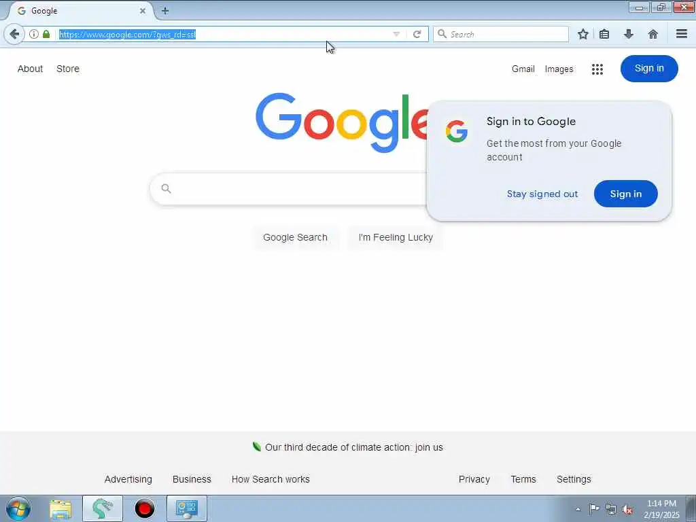Open the About link
This screenshot has height=522, width=696.
coord(30,69)
